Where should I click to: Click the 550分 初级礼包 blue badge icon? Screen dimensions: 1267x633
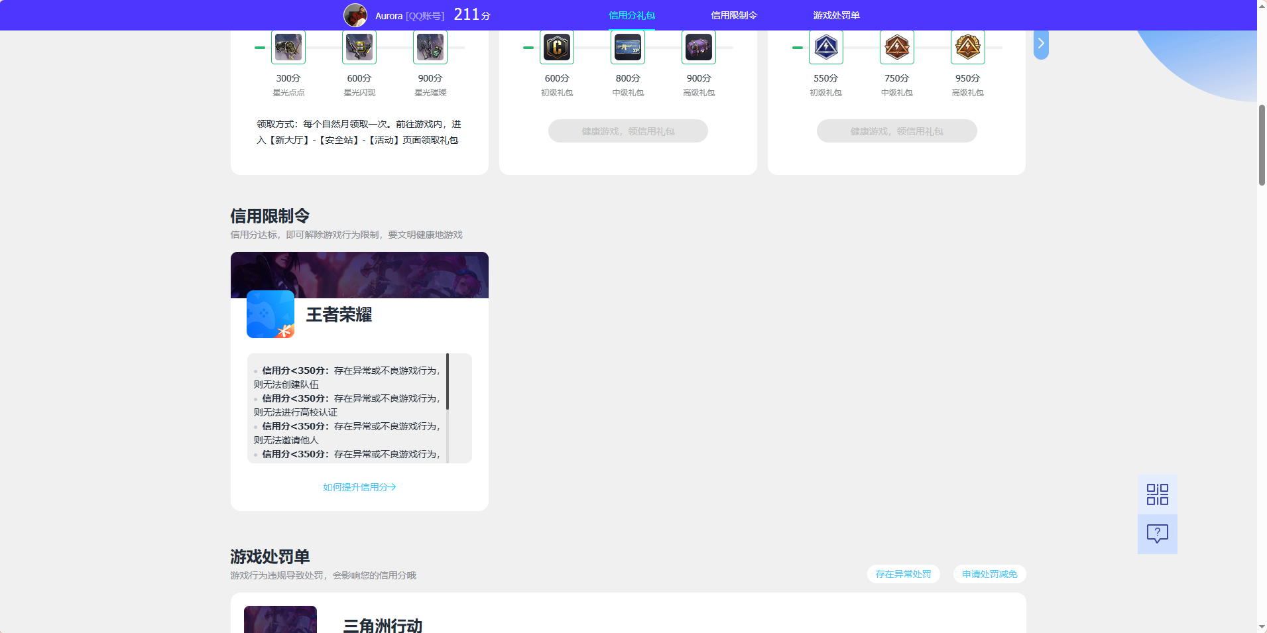tap(826, 47)
